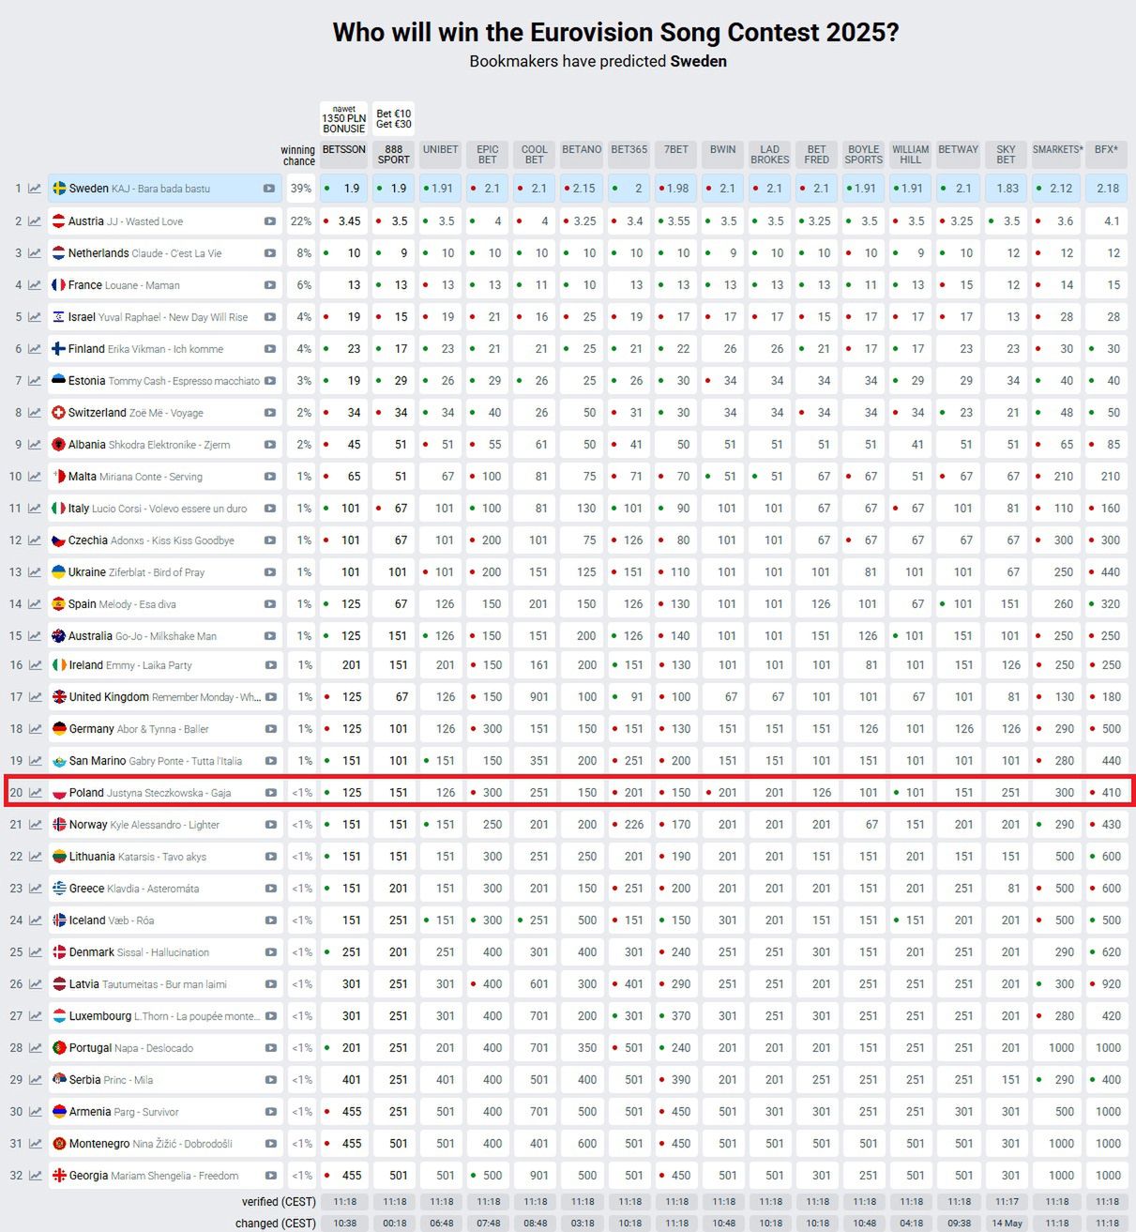Open odds history chart for Israel
The width and height of the screenshot is (1136, 1232).
[35, 317]
